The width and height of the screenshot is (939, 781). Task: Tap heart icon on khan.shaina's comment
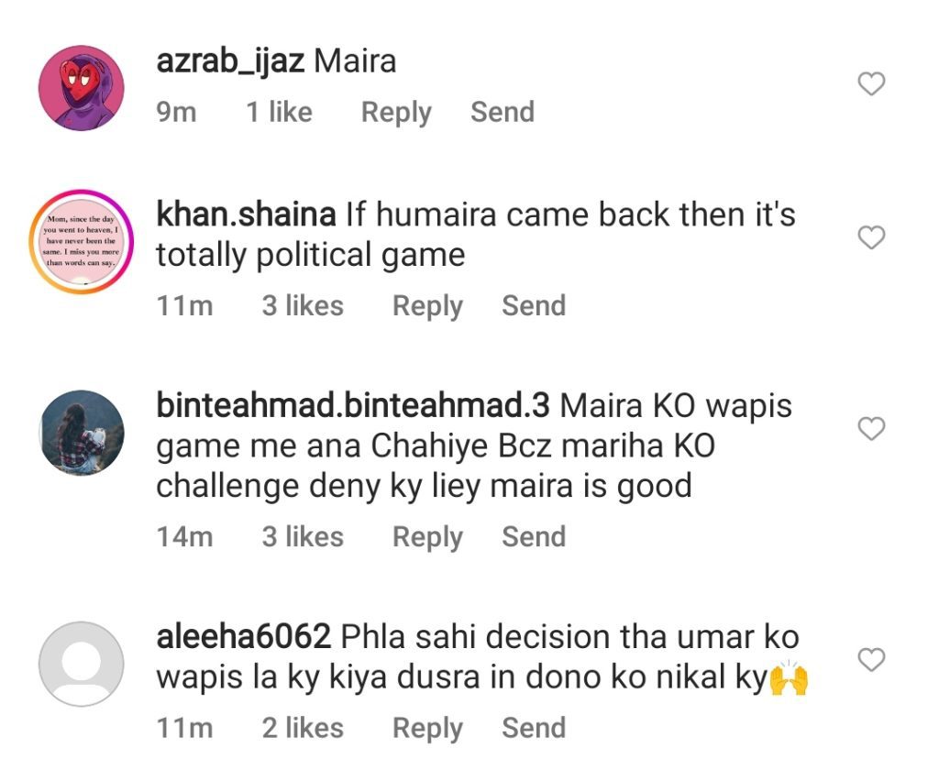[x=871, y=237]
